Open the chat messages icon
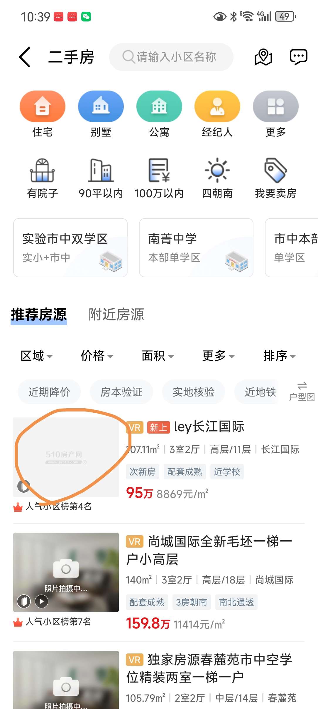Screen dimensions: 318x709 click(x=298, y=57)
